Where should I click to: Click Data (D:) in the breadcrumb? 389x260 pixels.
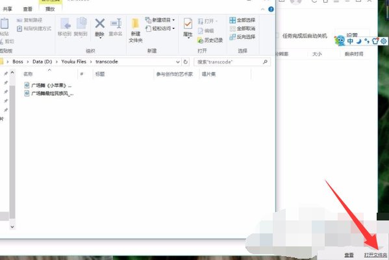(42, 62)
